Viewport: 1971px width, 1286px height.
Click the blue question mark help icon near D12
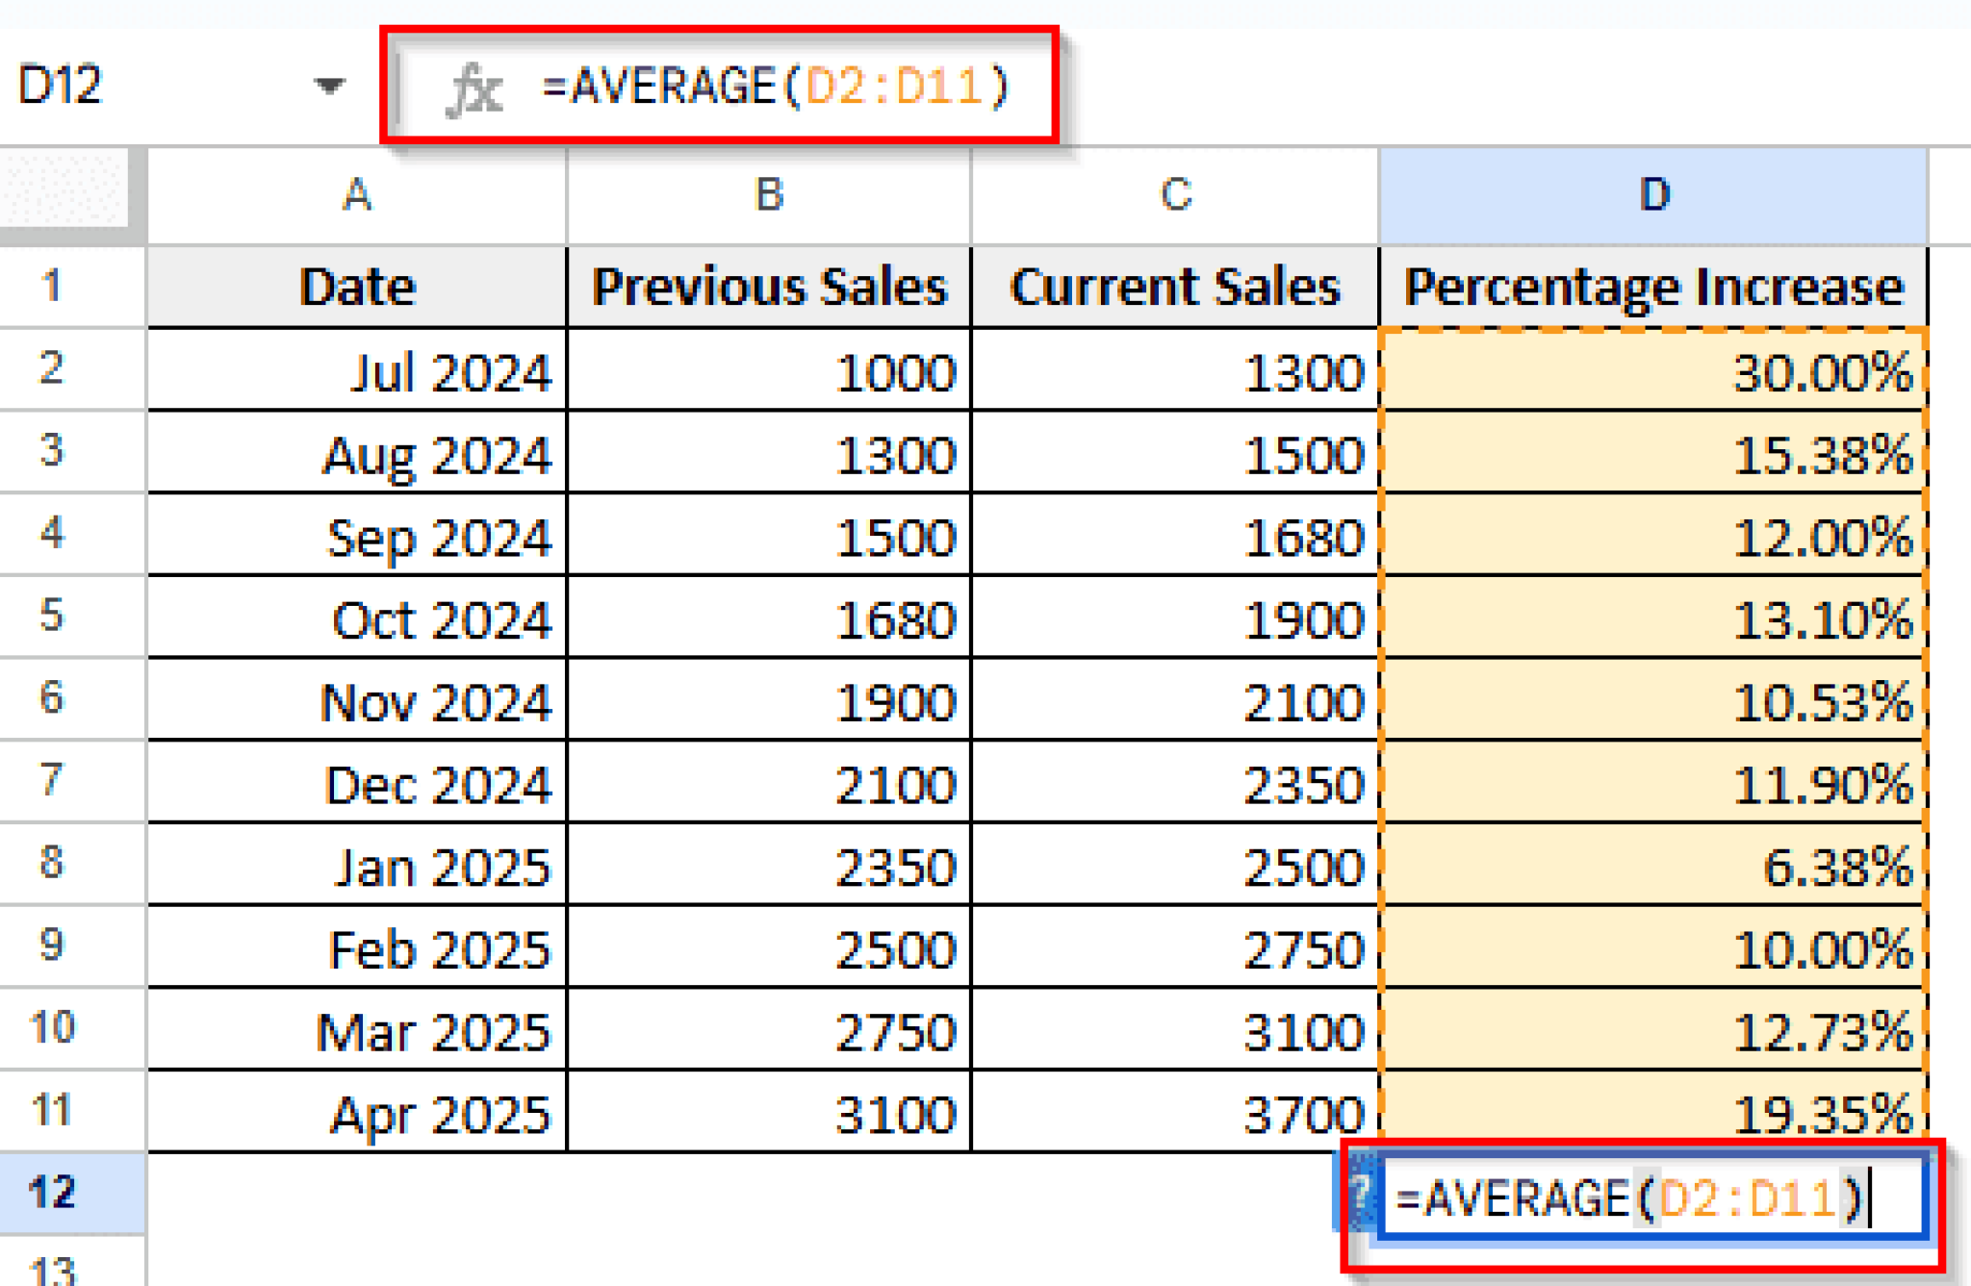1363,1196
